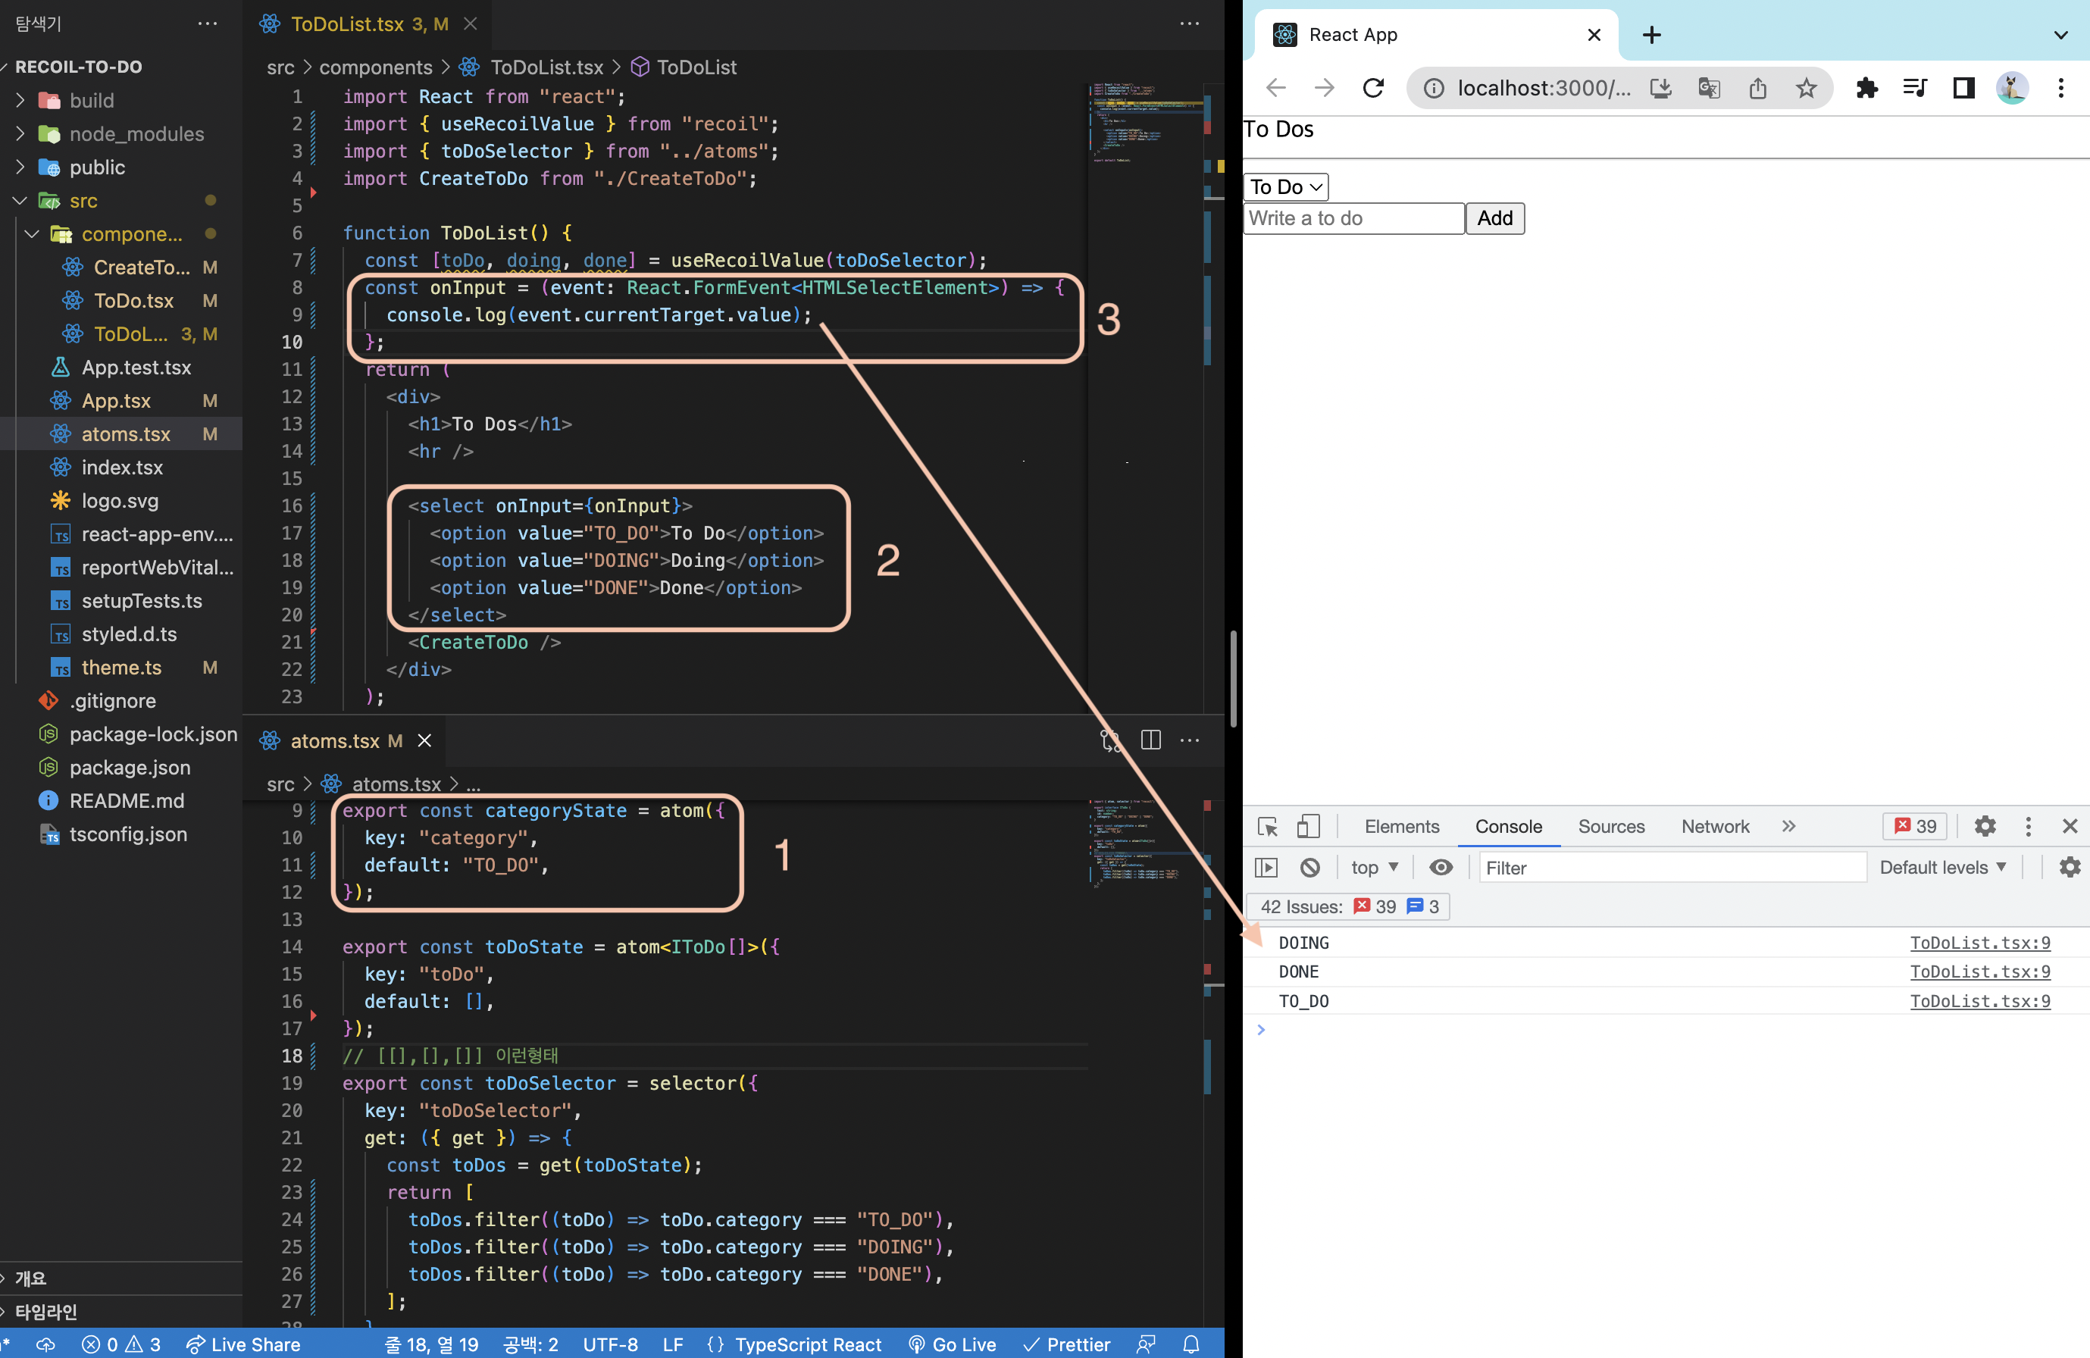Expand the build folder in explorer
This screenshot has width=2090, height=1358.
(92, 100)
